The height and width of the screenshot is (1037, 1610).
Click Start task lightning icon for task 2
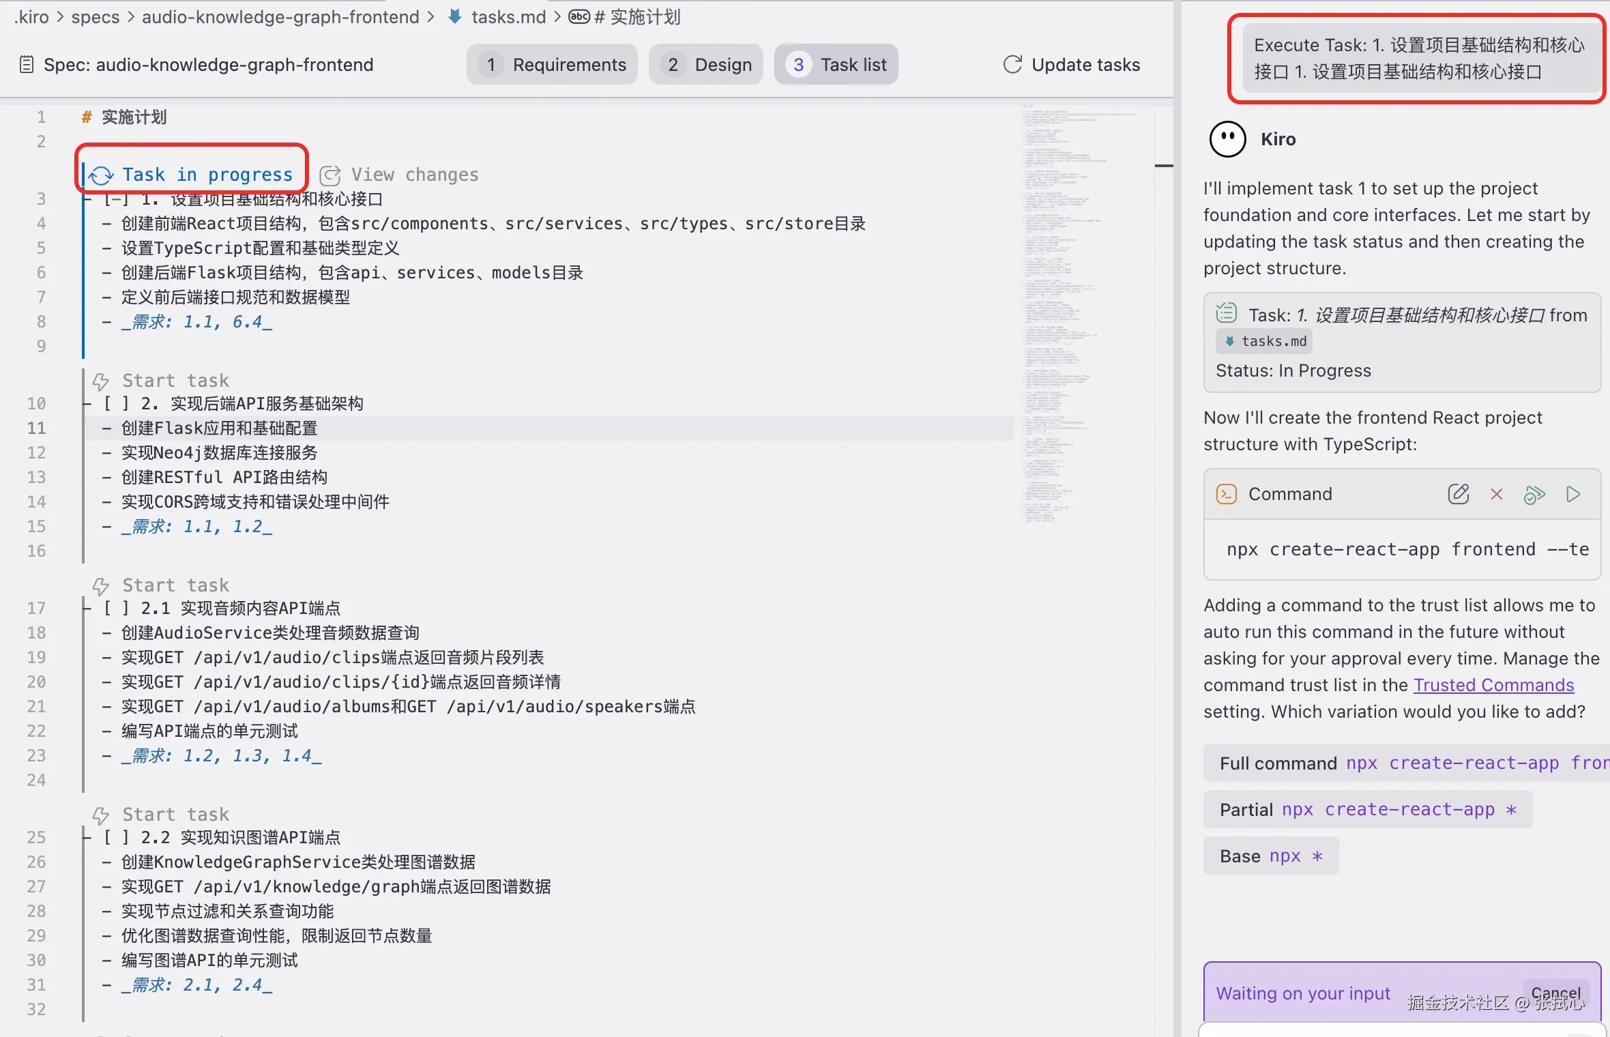(x=101, y=381)
